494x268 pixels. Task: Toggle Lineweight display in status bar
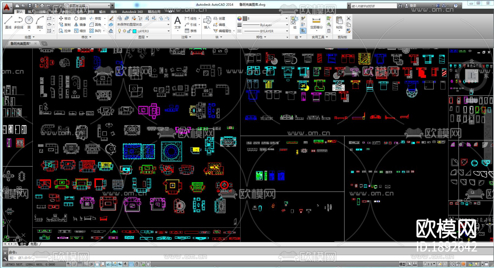point(126,264)
